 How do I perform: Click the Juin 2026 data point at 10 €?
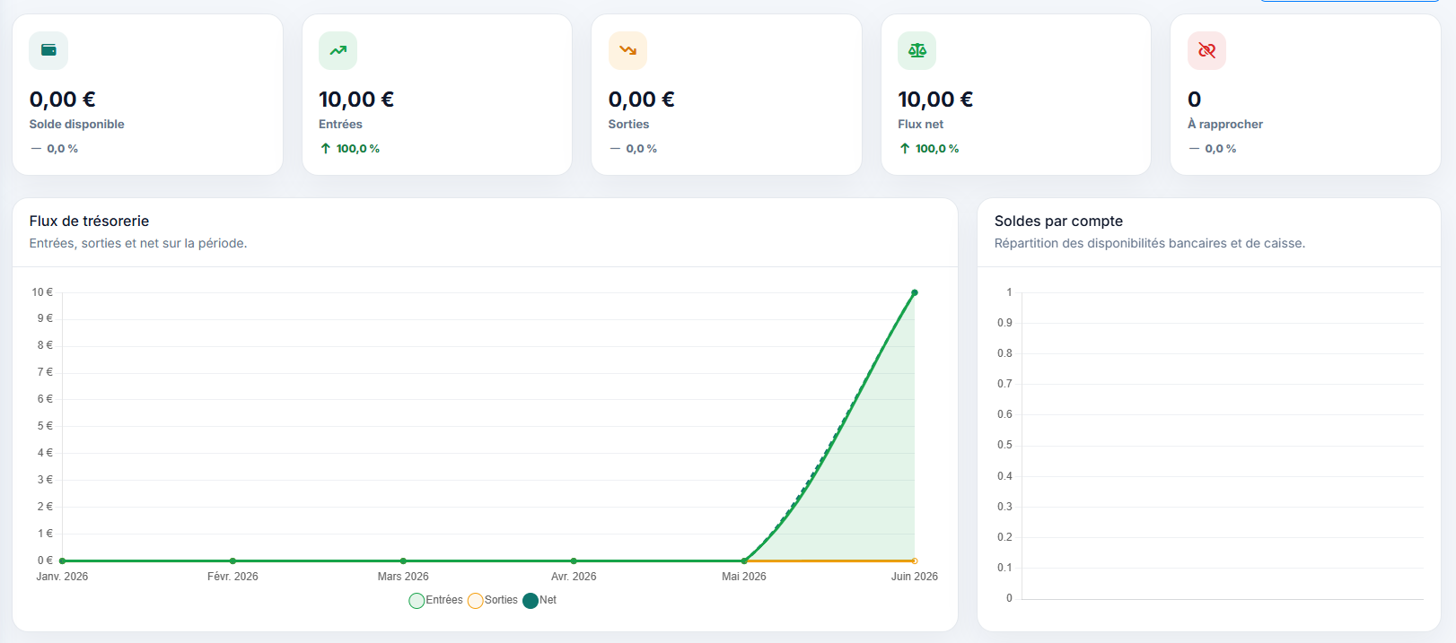pos(915,292)
